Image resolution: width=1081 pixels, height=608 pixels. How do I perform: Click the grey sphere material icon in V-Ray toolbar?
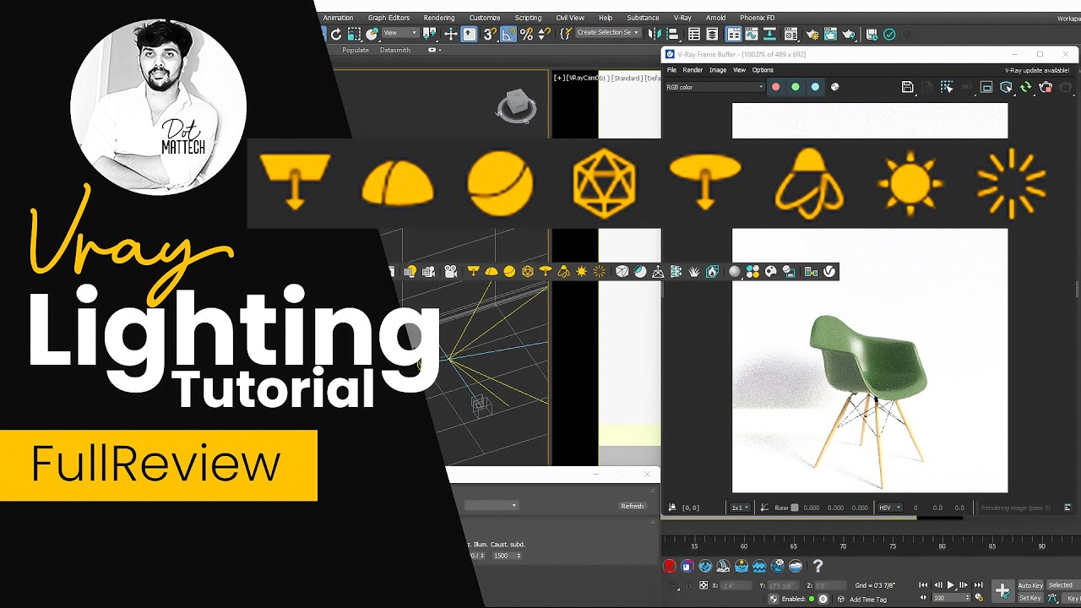coord(734,271)
